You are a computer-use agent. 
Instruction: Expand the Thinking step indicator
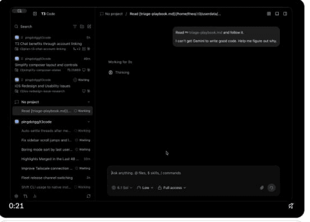pyautogui.click(x=119, y=72)
